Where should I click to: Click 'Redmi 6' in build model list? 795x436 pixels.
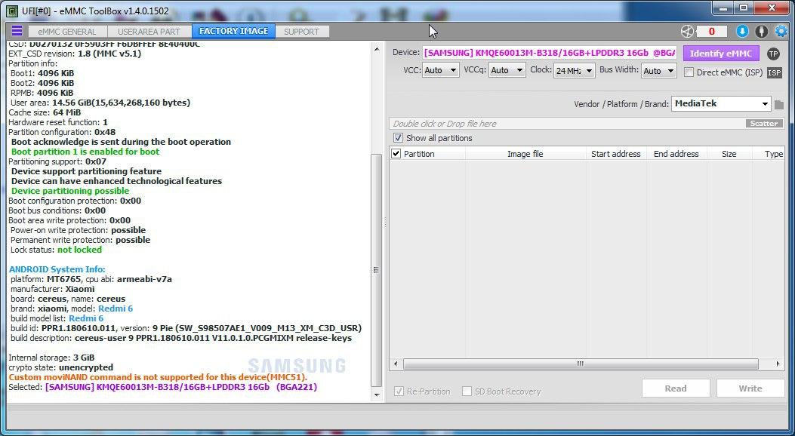[x=86, y=318]
